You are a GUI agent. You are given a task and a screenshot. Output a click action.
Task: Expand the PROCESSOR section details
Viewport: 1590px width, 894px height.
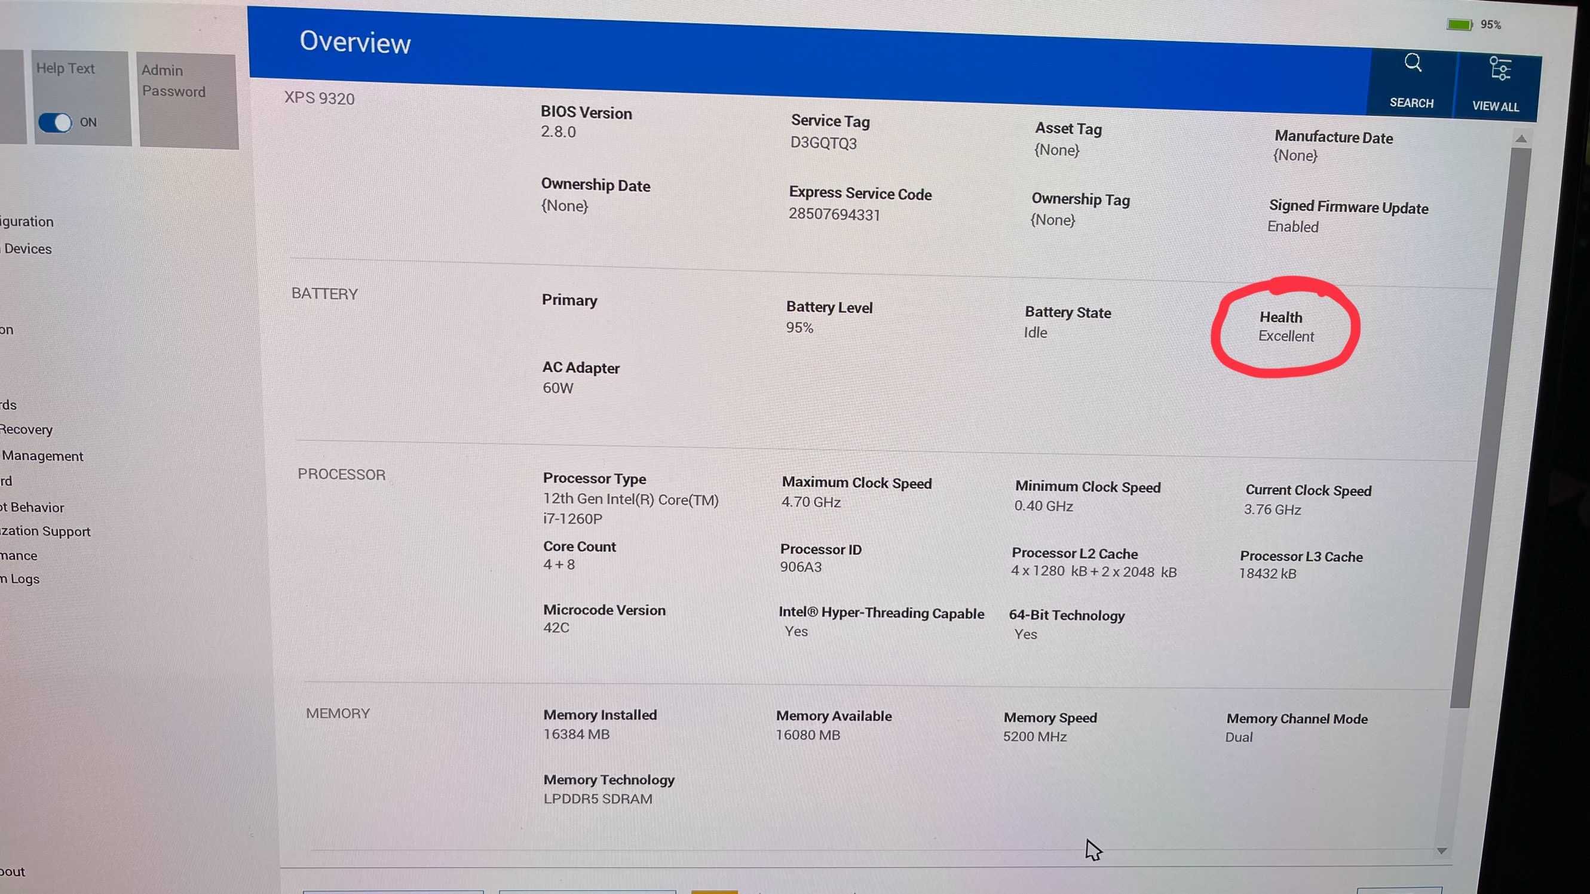pyautogui.click(x=341, y=474)
